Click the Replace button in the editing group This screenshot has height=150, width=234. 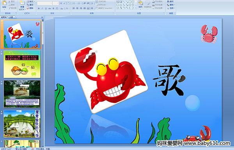(x=170, y=5)
